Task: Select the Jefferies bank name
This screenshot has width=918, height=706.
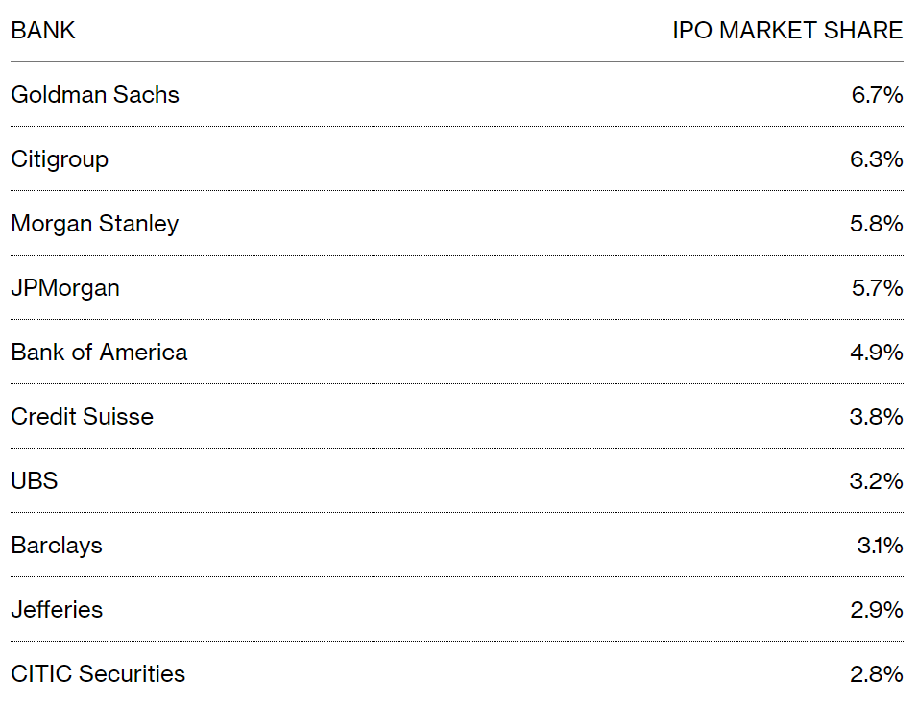Action: (x=57, y=610)
